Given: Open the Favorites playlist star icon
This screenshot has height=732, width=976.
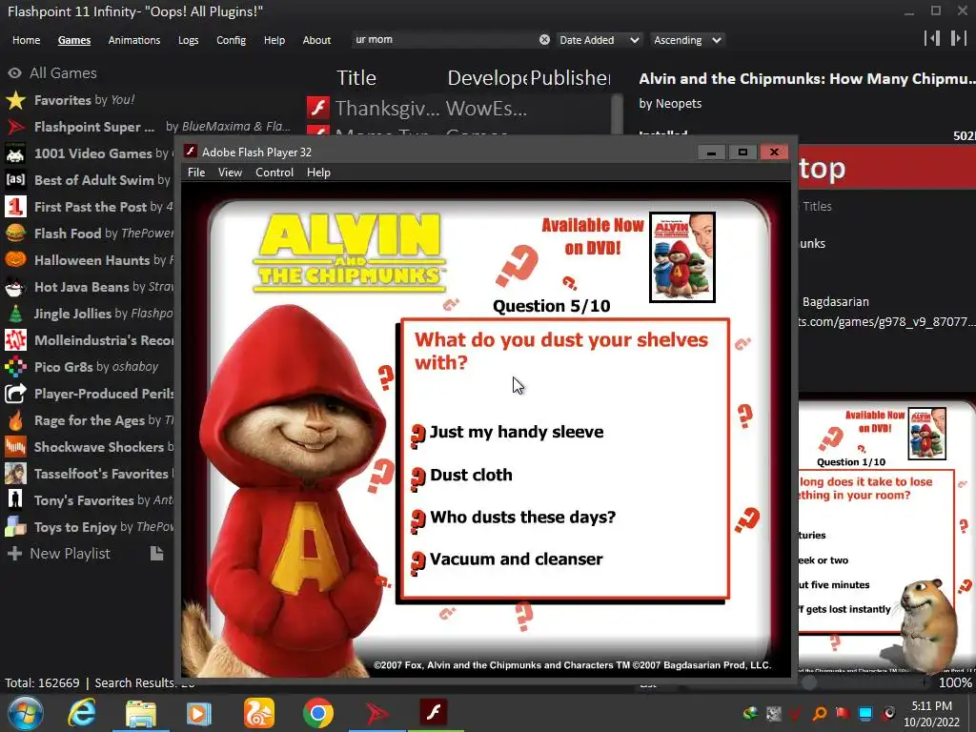Looking at the screenshot, I should point(15,100).
